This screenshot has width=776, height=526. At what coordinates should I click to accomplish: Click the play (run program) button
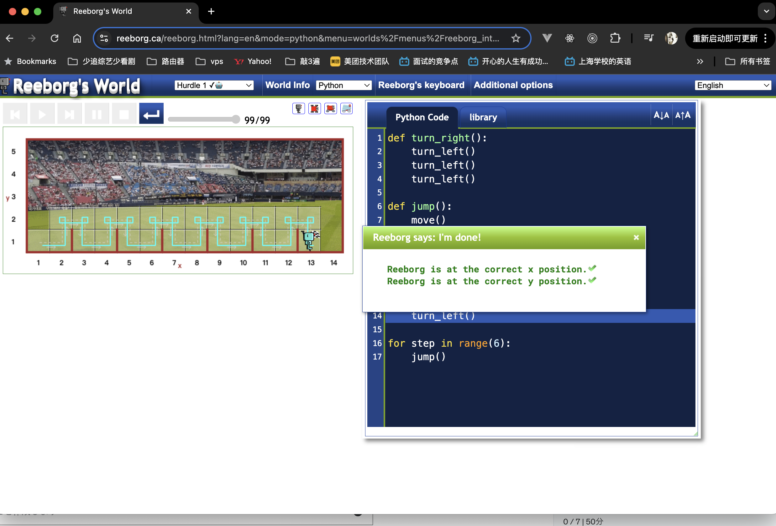(42, 114)
